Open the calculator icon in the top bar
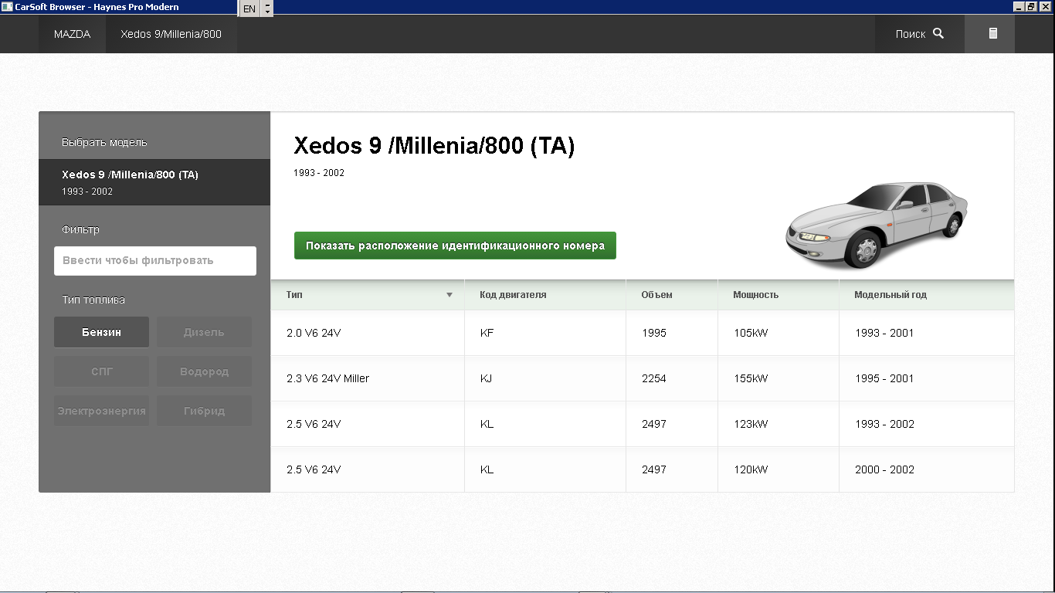 click(x=993, y=34)
